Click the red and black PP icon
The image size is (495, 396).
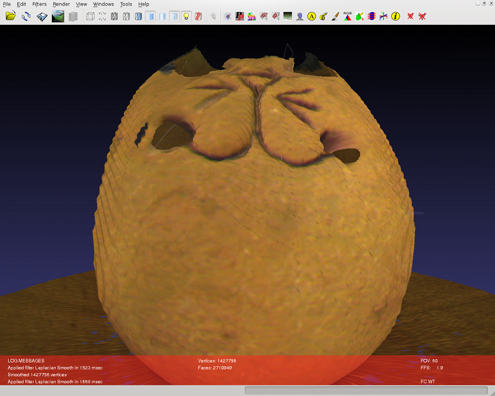click(241, 16)
